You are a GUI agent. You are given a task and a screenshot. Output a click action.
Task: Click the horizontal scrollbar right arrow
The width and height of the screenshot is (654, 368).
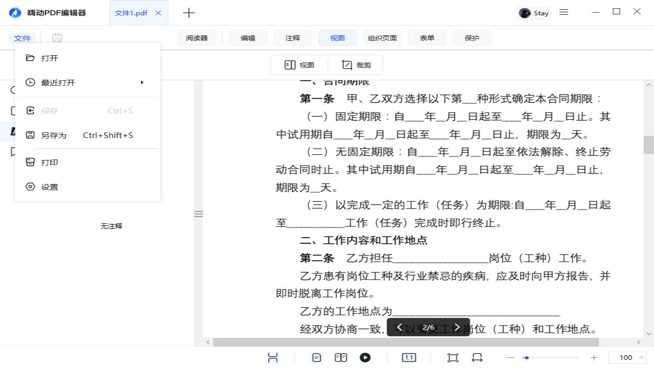tap(639, 342)
